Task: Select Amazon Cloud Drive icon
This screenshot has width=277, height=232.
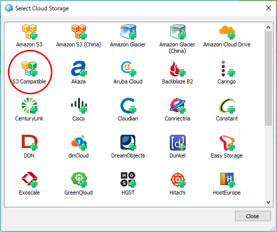Action: point(227,32)
